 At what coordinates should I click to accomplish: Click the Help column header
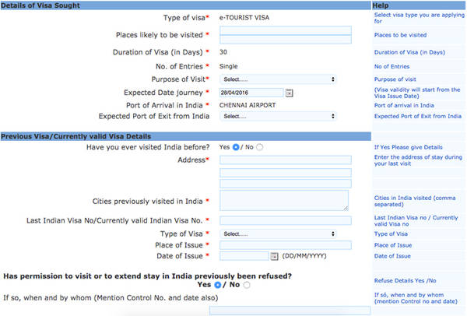tap(381, 5)
